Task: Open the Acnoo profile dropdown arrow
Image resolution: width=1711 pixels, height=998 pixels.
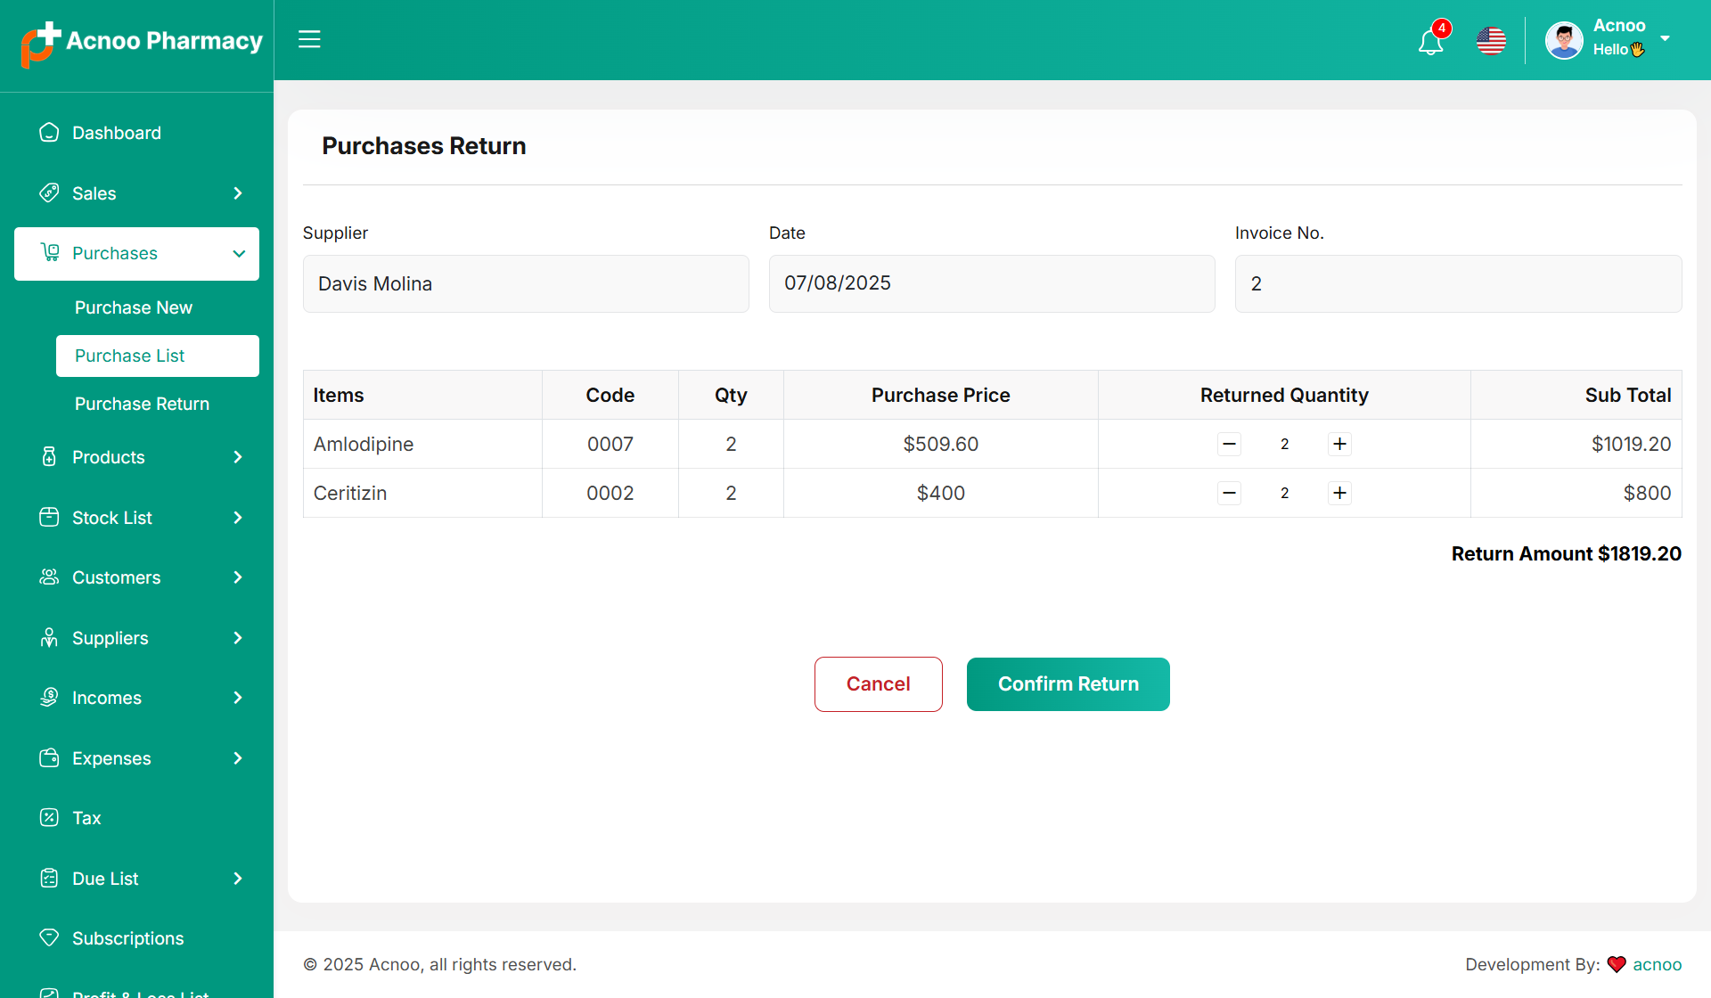Action: click(1665, 38)
